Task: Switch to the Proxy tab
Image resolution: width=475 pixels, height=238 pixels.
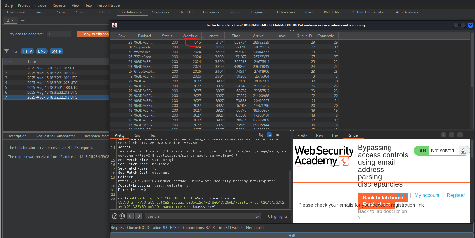Action: click(60, 12)
